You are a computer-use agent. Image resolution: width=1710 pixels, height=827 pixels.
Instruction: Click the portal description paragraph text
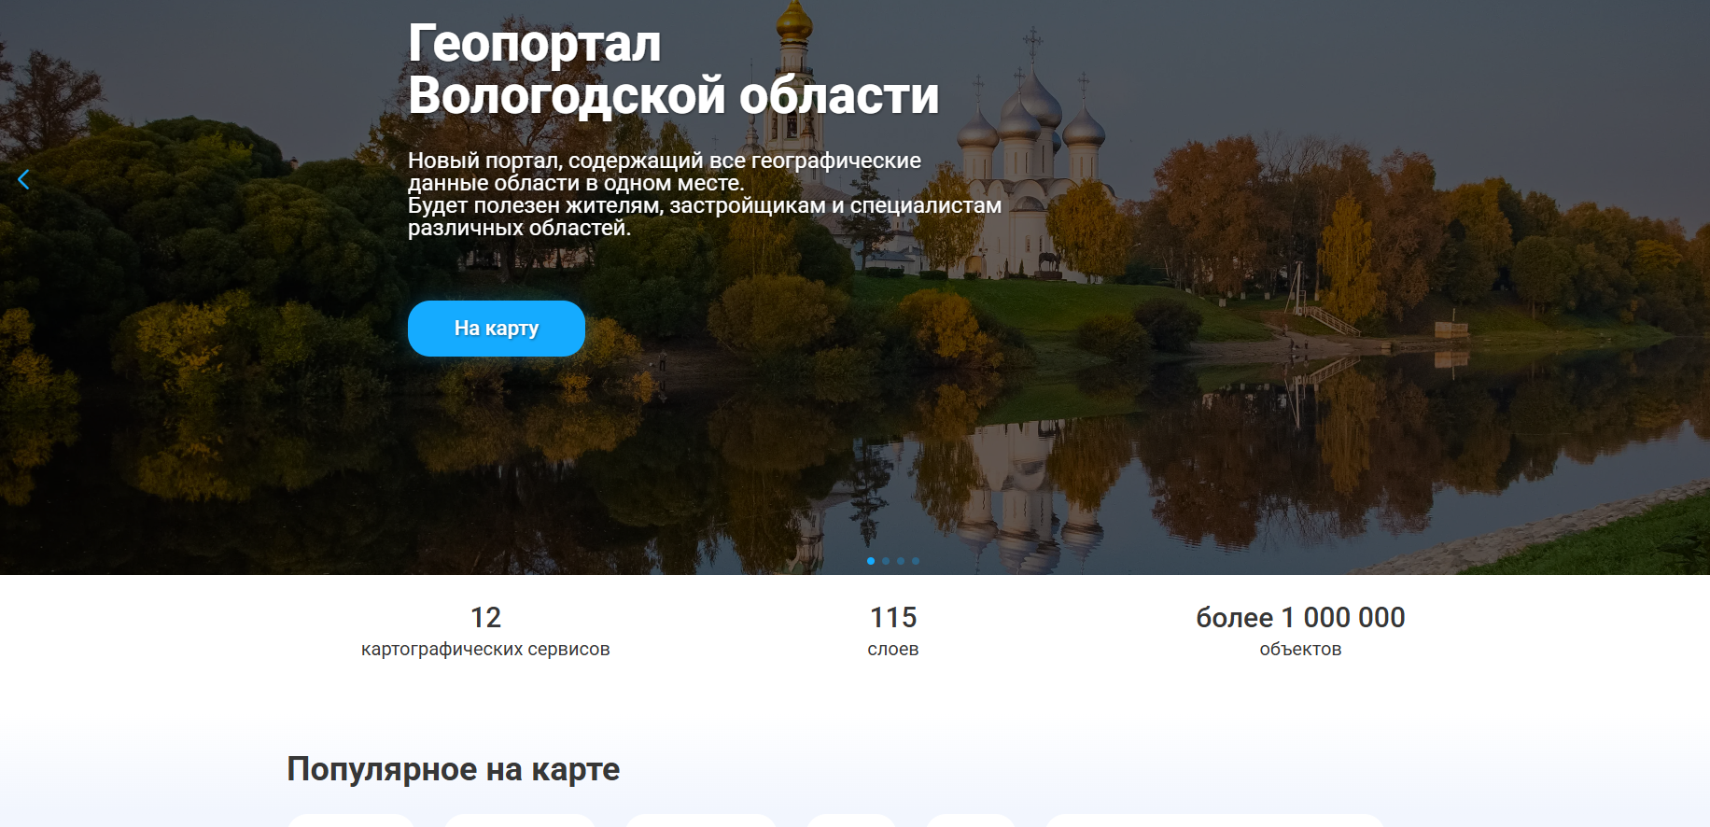[x=705, y=194]
